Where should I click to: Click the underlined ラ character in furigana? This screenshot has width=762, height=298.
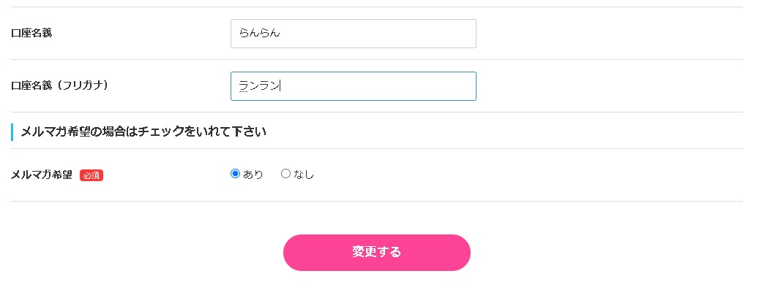click(244, 86)
